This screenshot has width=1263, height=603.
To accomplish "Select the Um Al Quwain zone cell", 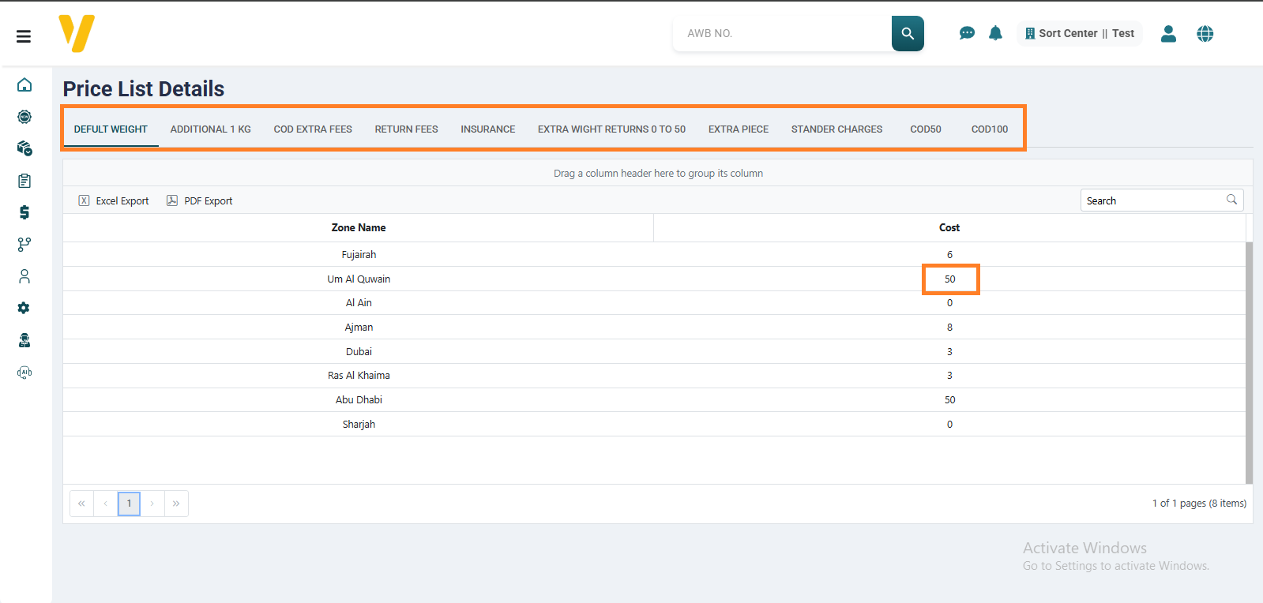I will click(359, 279).
